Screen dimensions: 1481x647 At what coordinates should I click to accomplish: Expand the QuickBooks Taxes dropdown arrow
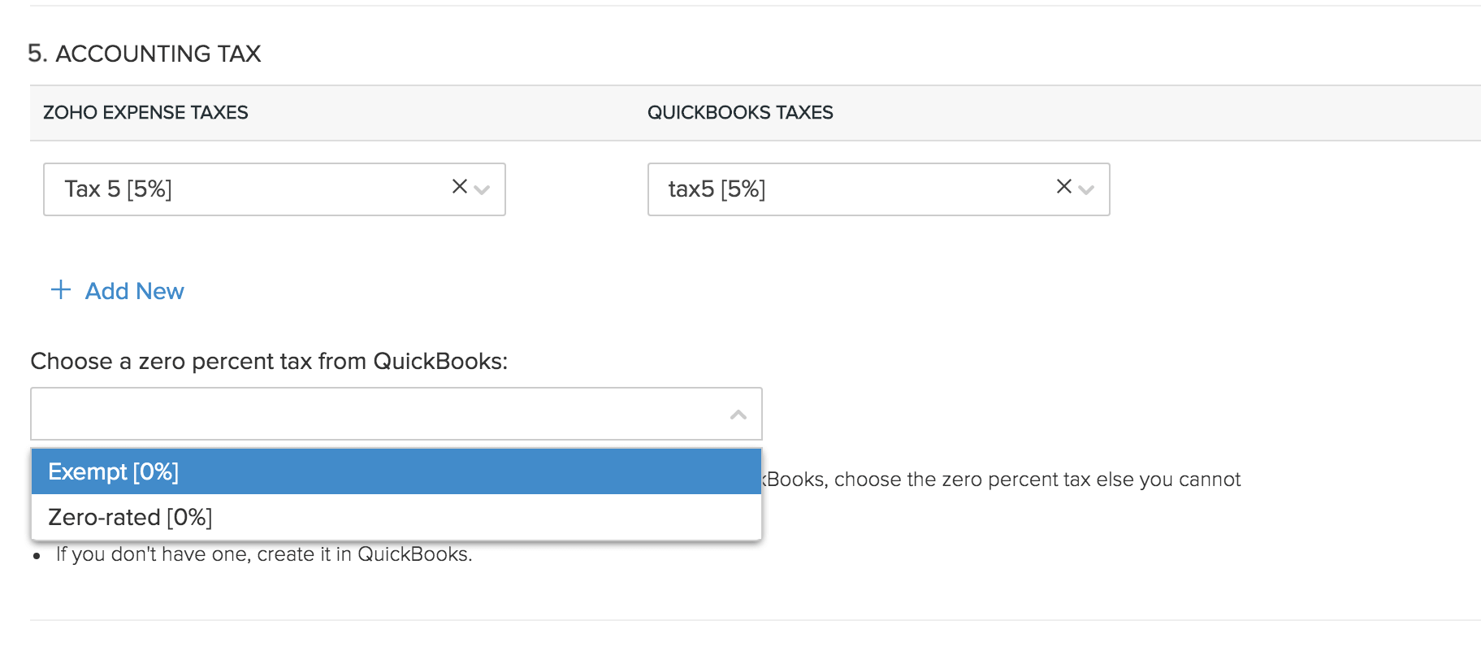point(1086,190)
